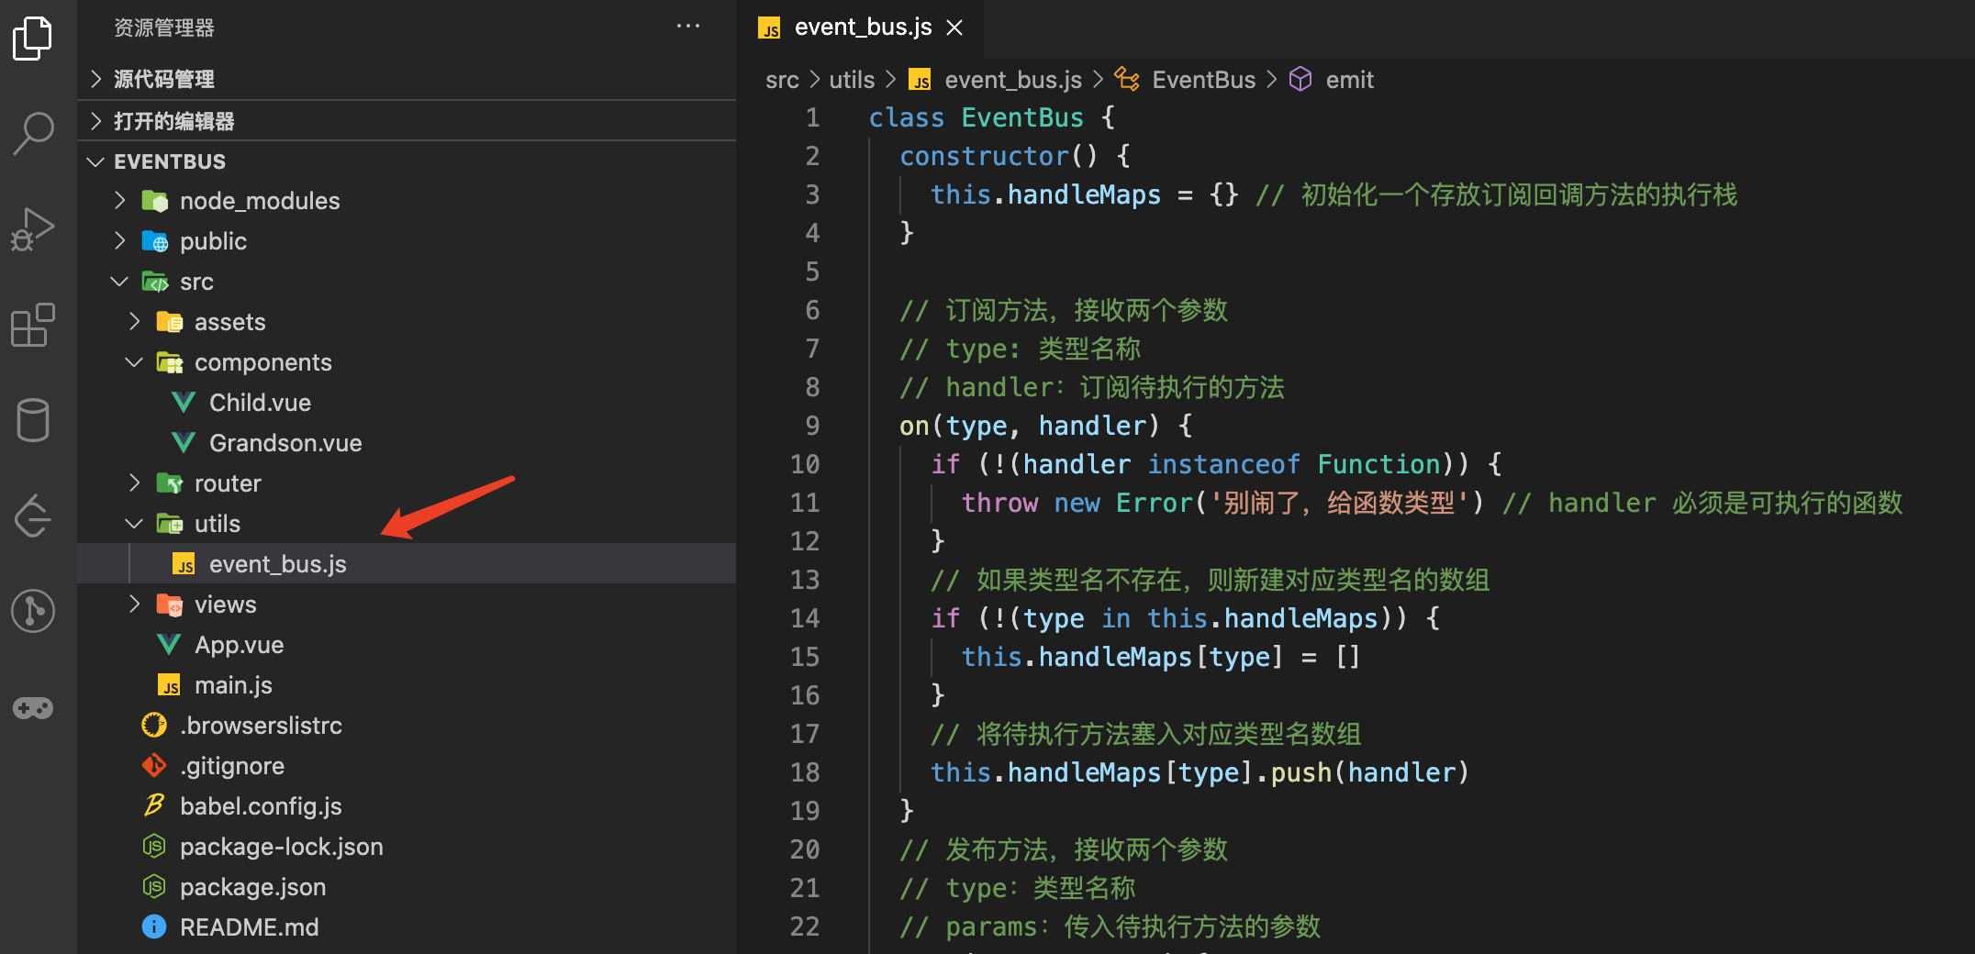Collapse the src folder

(x=195, y=282)
